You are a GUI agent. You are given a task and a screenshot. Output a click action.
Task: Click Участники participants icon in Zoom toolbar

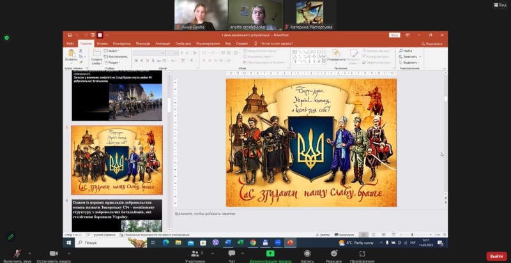(x=195, y=253)
